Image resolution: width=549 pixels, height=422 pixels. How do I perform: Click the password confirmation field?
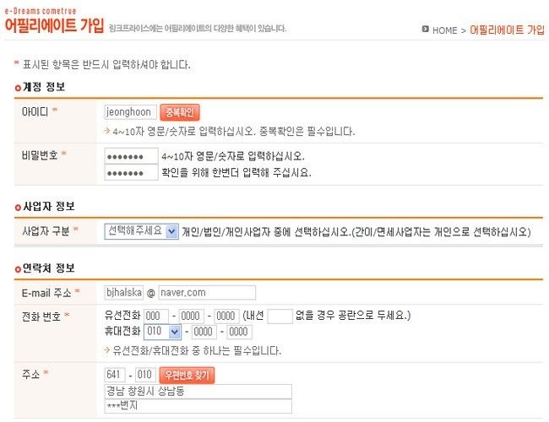131,172
